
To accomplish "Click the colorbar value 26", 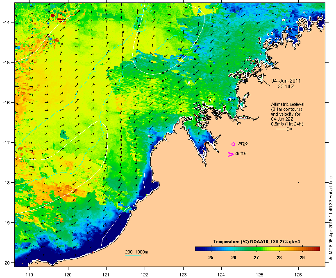I will [x=234, y=258].
